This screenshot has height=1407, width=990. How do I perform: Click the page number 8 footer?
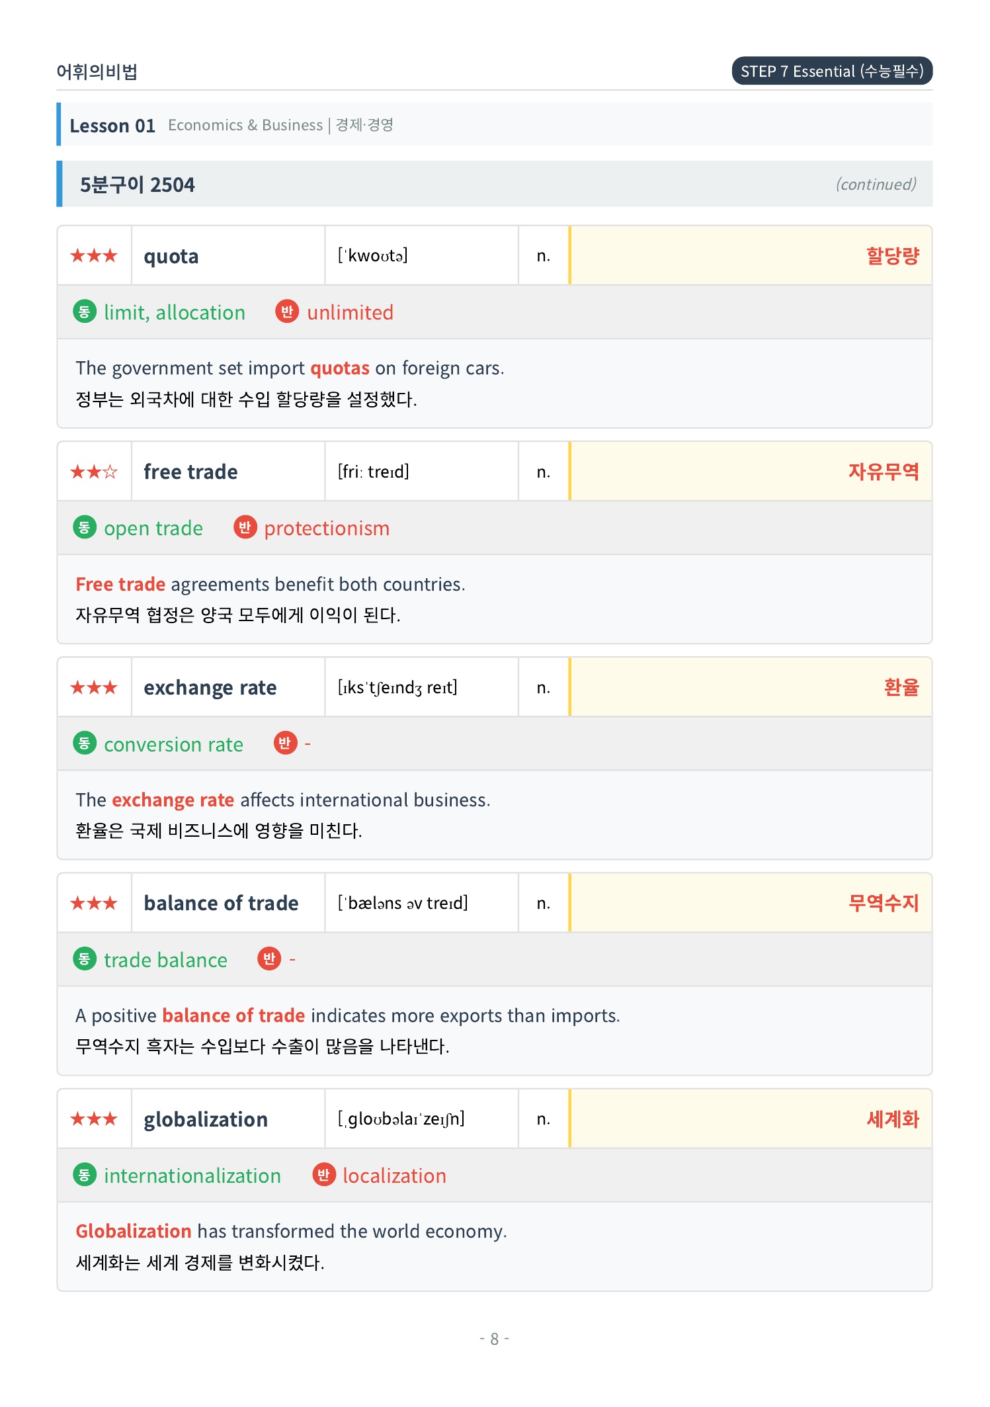(x=495, y=1339)
